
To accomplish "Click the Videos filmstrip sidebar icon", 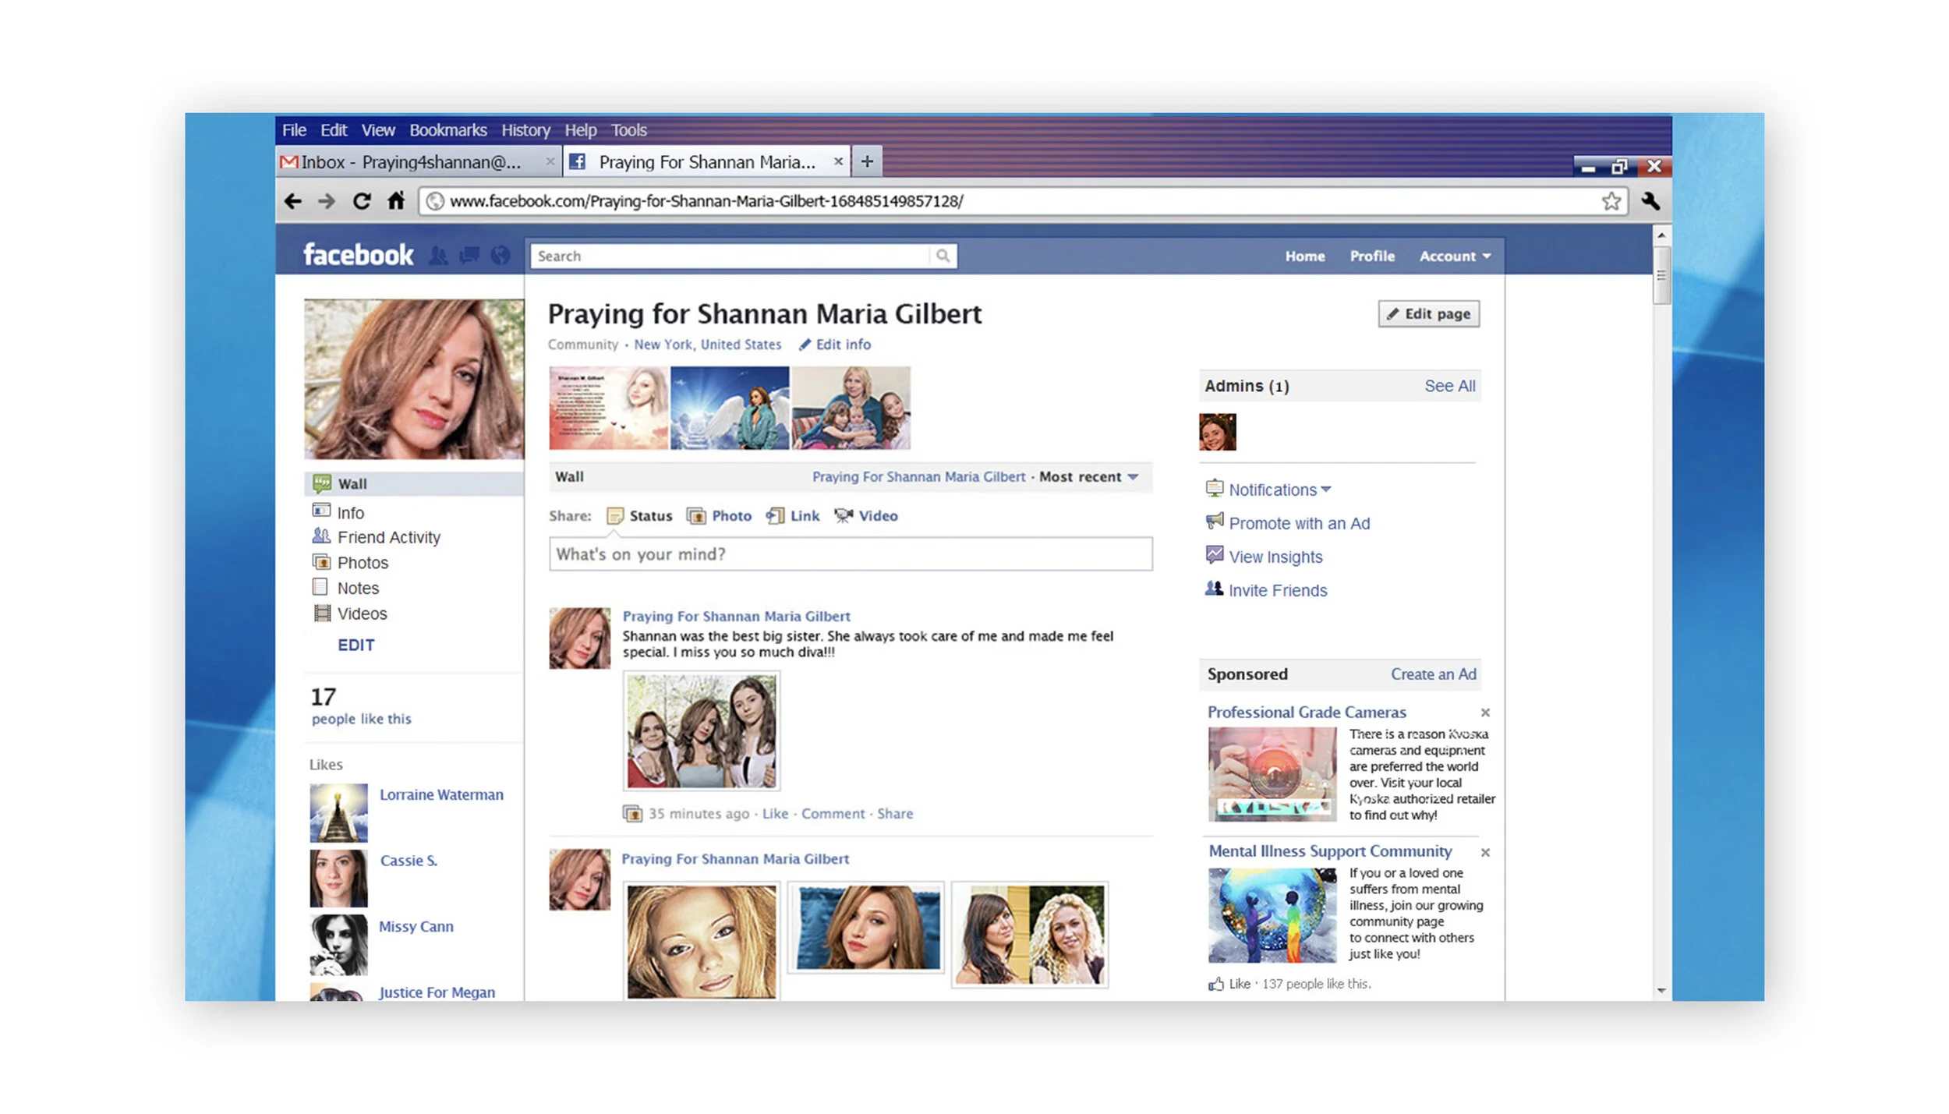I will 321,613.
